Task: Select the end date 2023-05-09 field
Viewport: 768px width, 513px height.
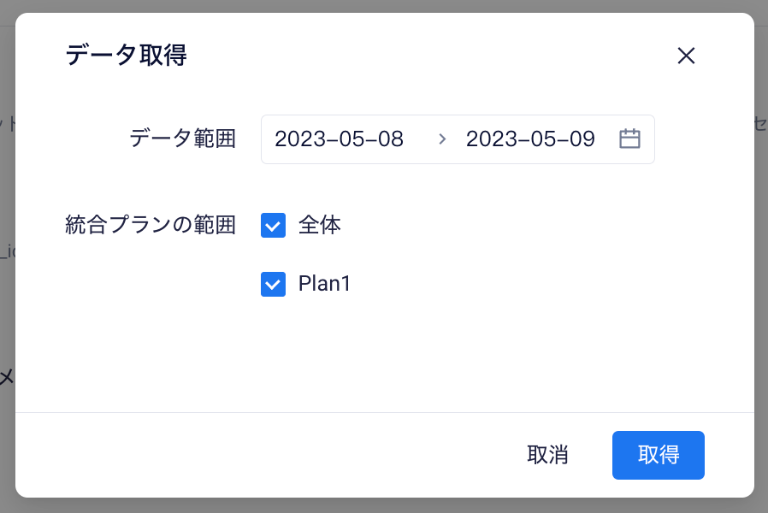Action: pos(530,139)
